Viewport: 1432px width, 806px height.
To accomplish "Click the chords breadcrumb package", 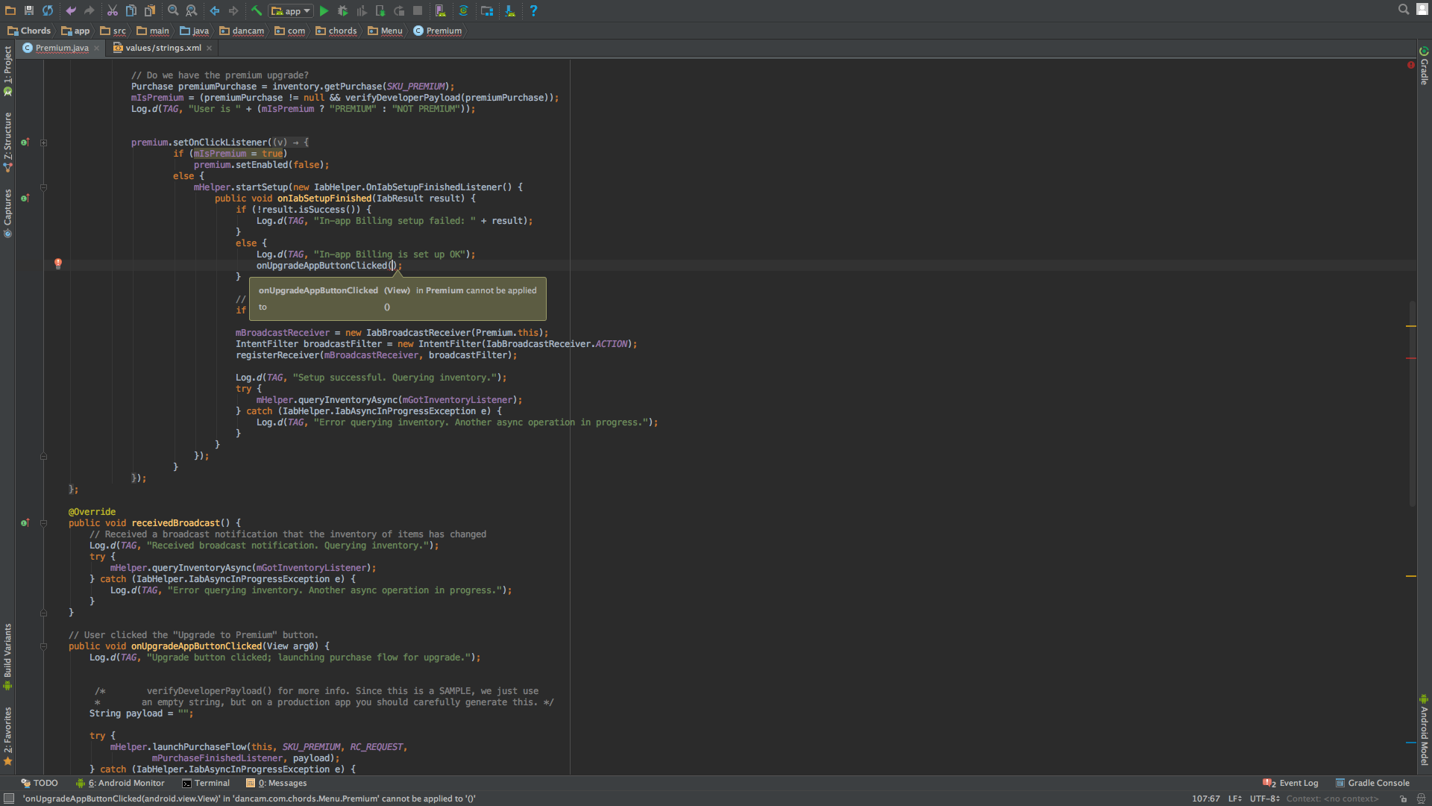I will [336, 31].
